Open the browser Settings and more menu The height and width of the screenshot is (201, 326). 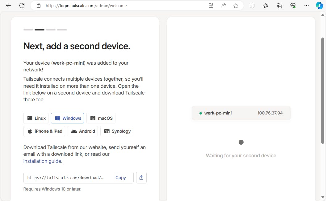[306, 6]
